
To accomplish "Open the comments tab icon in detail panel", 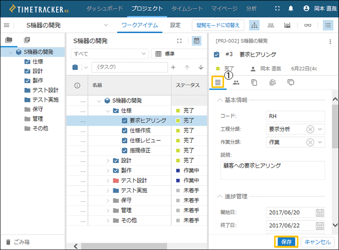I will coord(291,82).
